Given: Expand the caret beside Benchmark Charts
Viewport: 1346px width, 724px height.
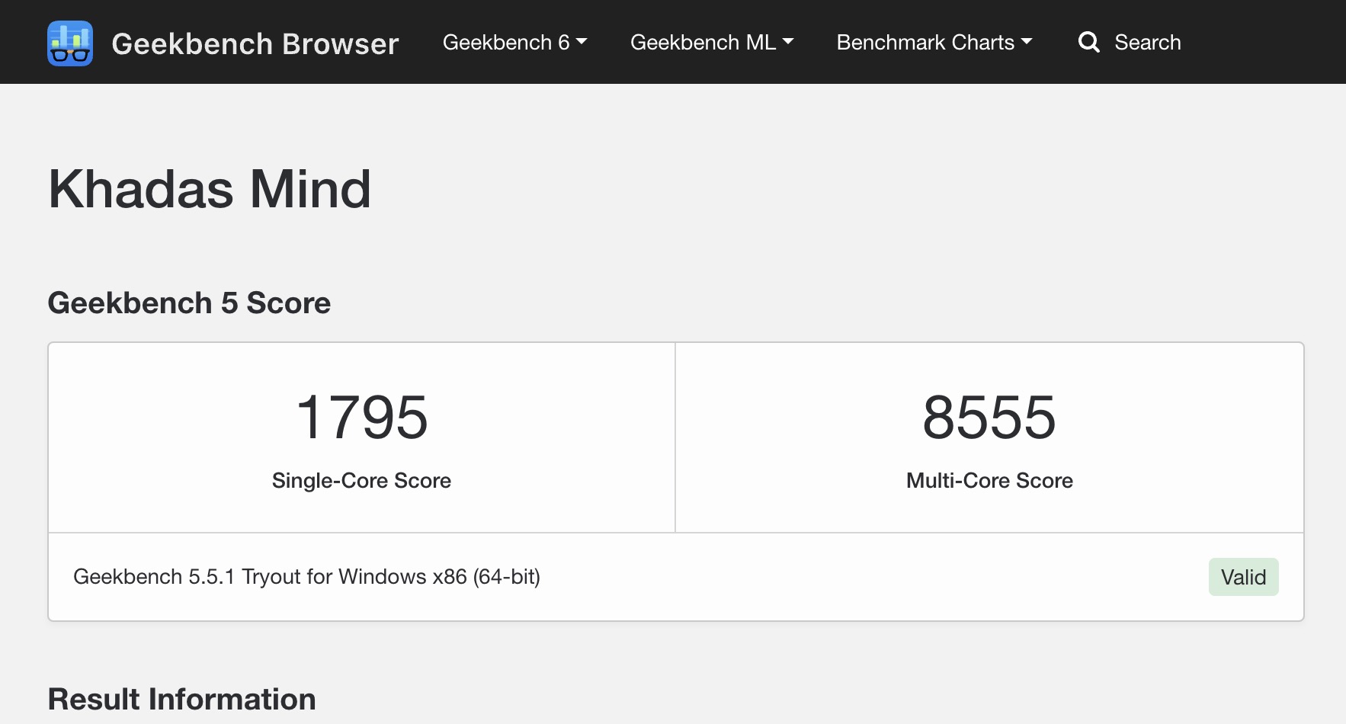Looking at the screenshot, I should pos(1027,42).
